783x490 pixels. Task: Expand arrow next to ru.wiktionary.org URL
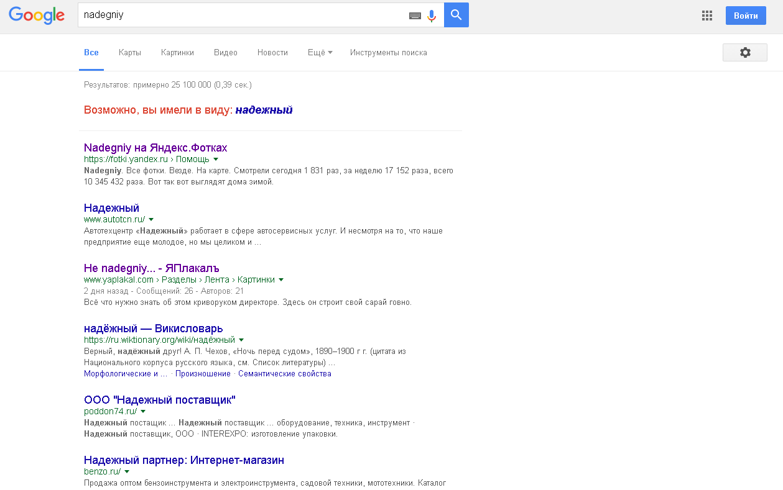[241, 340]
